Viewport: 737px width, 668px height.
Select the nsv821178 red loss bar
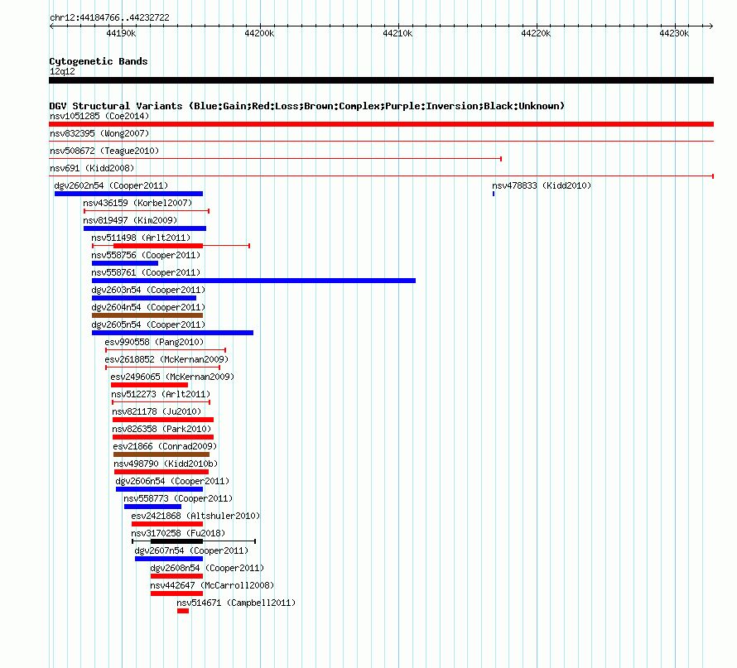click(163, 420)
